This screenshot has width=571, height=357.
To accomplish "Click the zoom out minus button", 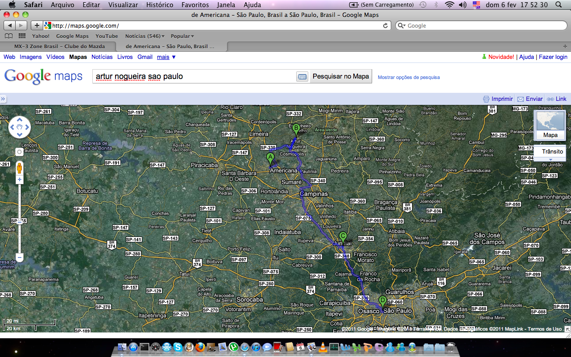I will 19,257.
